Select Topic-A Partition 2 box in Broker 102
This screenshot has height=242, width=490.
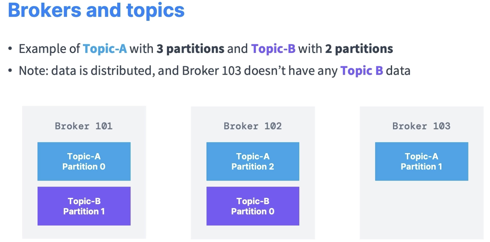pos(253,161)
